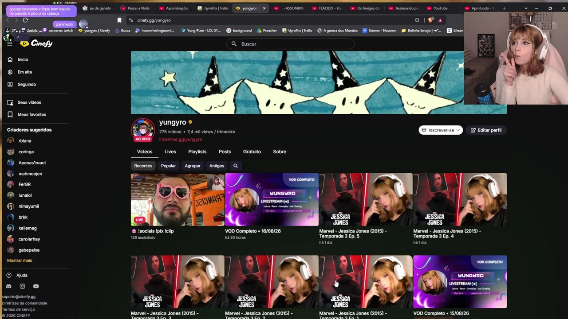
Task: Toggle the Agrupar filter chip
Action: [x=193, y=166]
